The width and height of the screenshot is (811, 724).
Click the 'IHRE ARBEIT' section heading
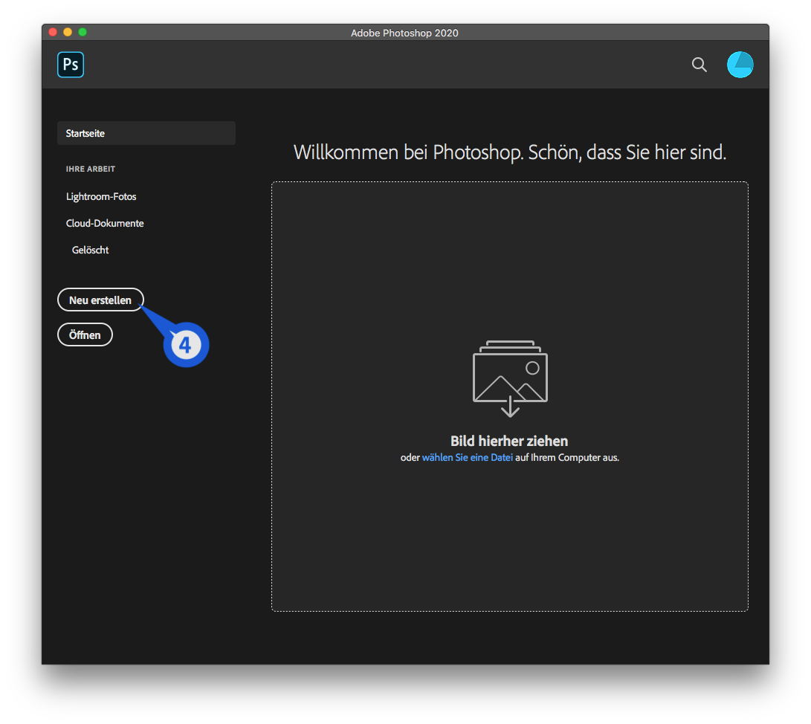91,169
